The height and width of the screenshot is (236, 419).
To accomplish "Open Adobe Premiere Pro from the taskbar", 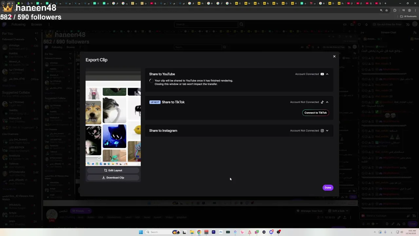I will (213, 232).
